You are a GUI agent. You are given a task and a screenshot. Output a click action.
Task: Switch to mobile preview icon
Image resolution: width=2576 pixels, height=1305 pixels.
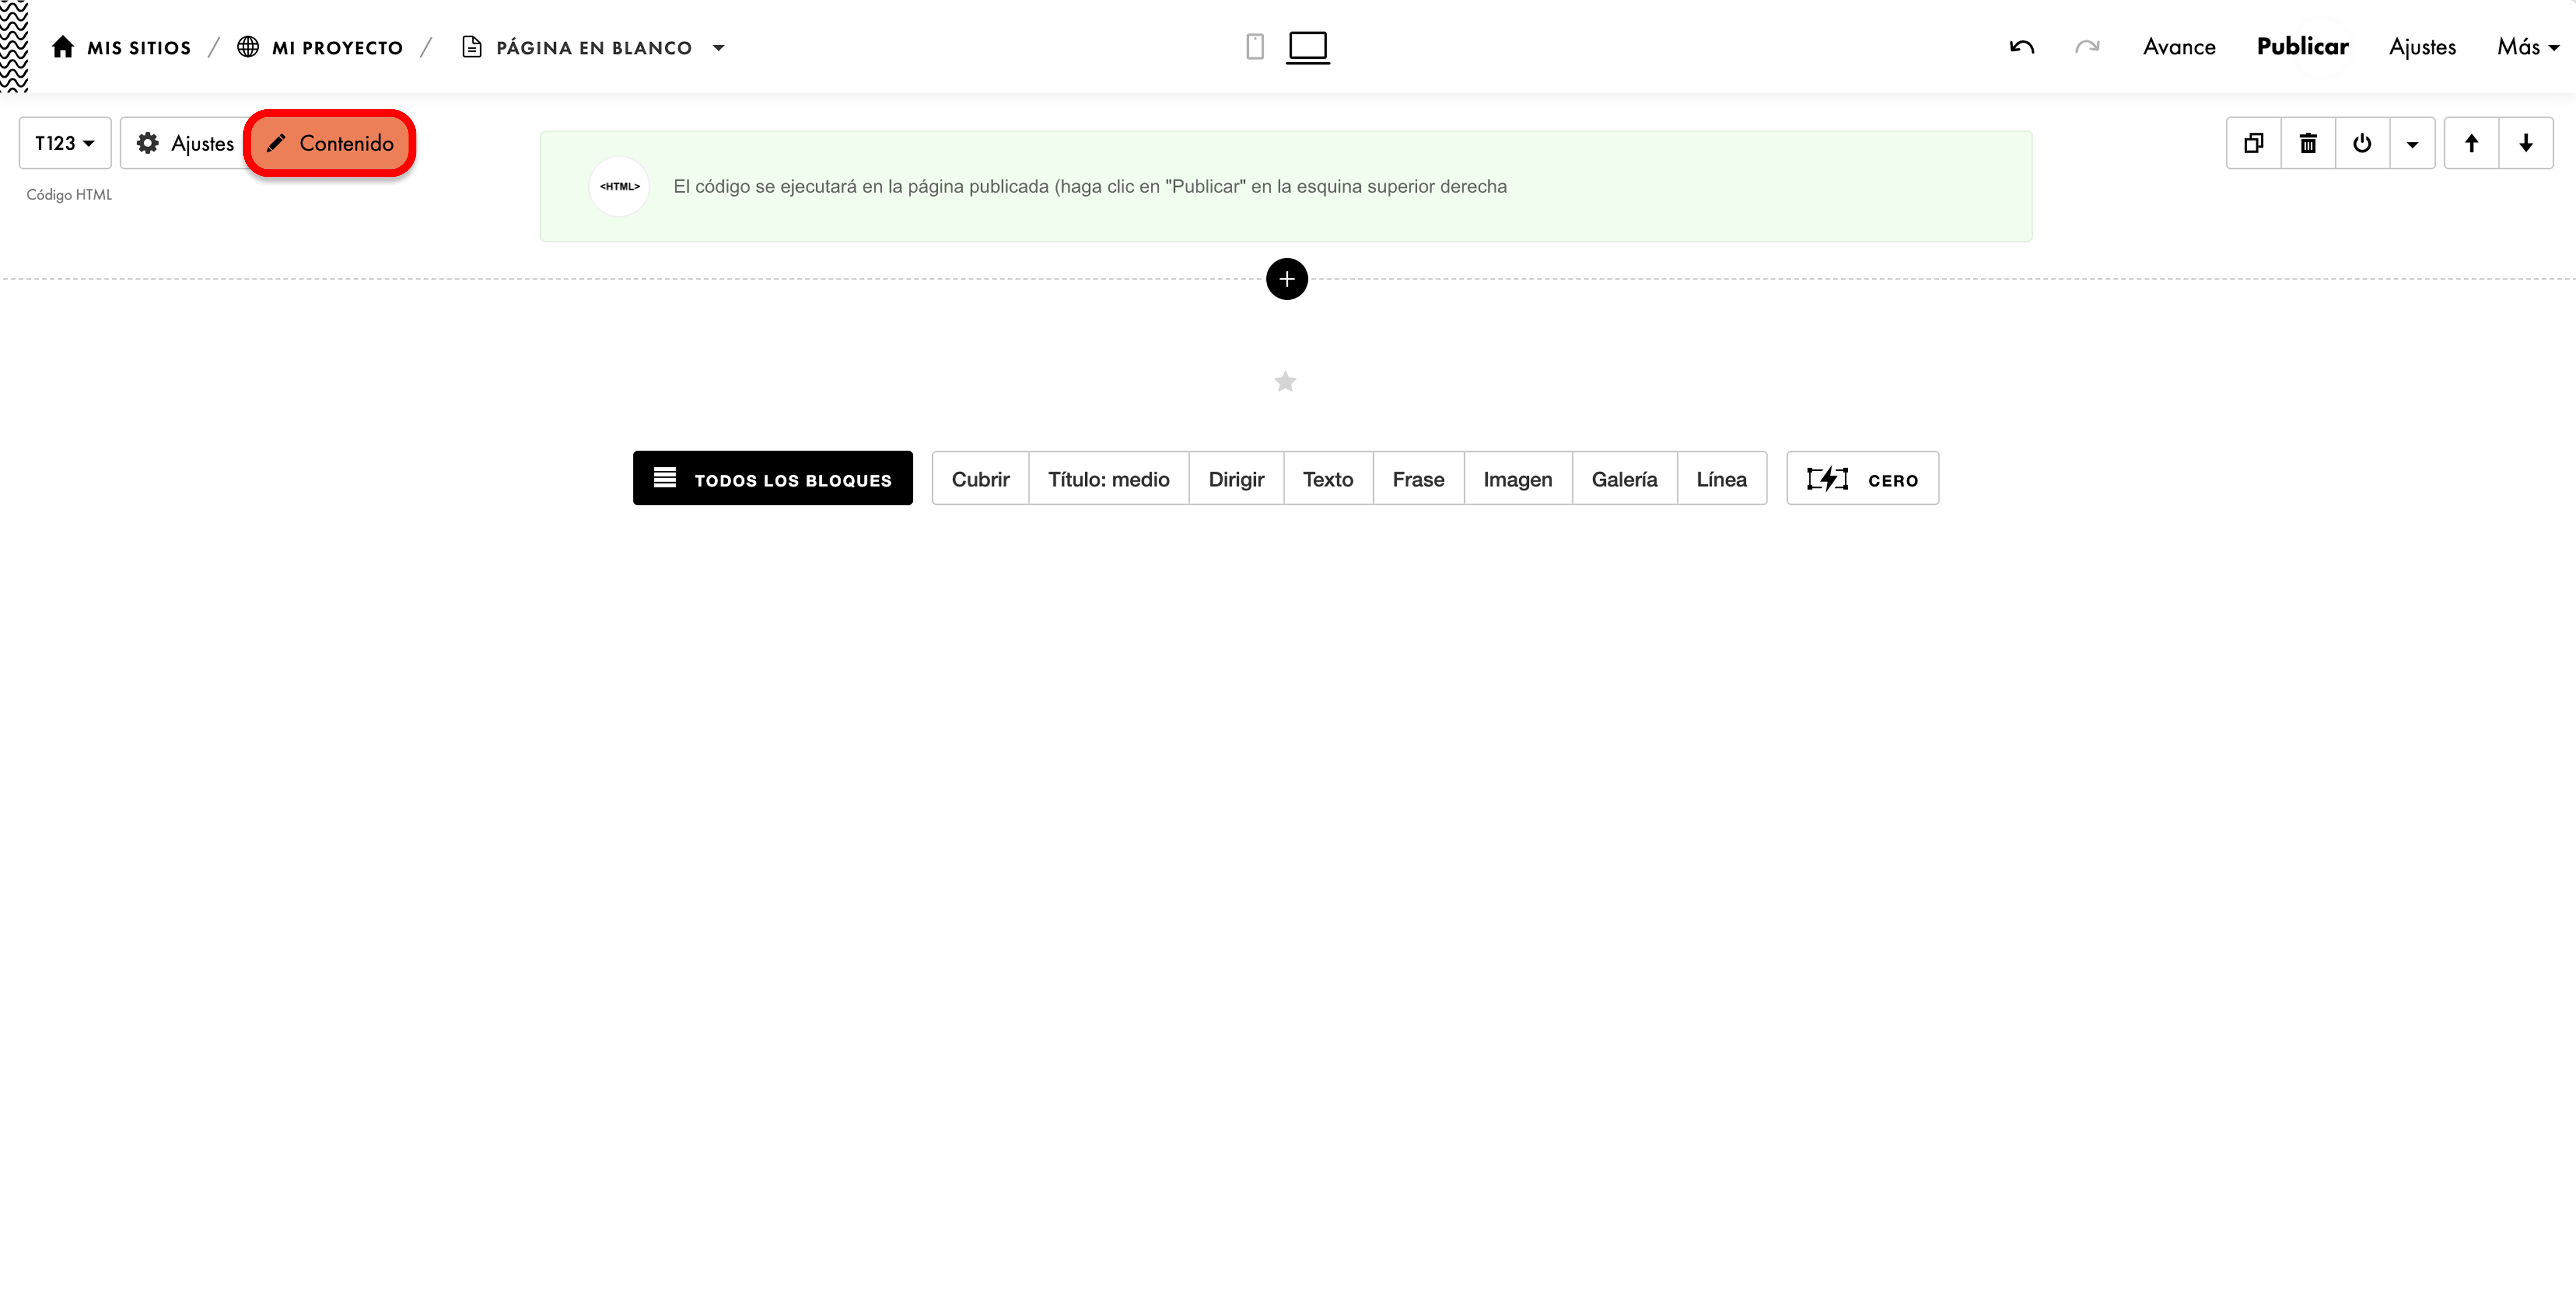1255,47
